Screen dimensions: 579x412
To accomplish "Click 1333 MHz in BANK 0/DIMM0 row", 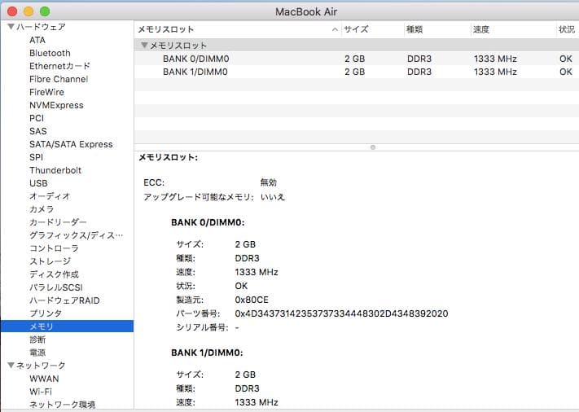I will pos(495,59).
